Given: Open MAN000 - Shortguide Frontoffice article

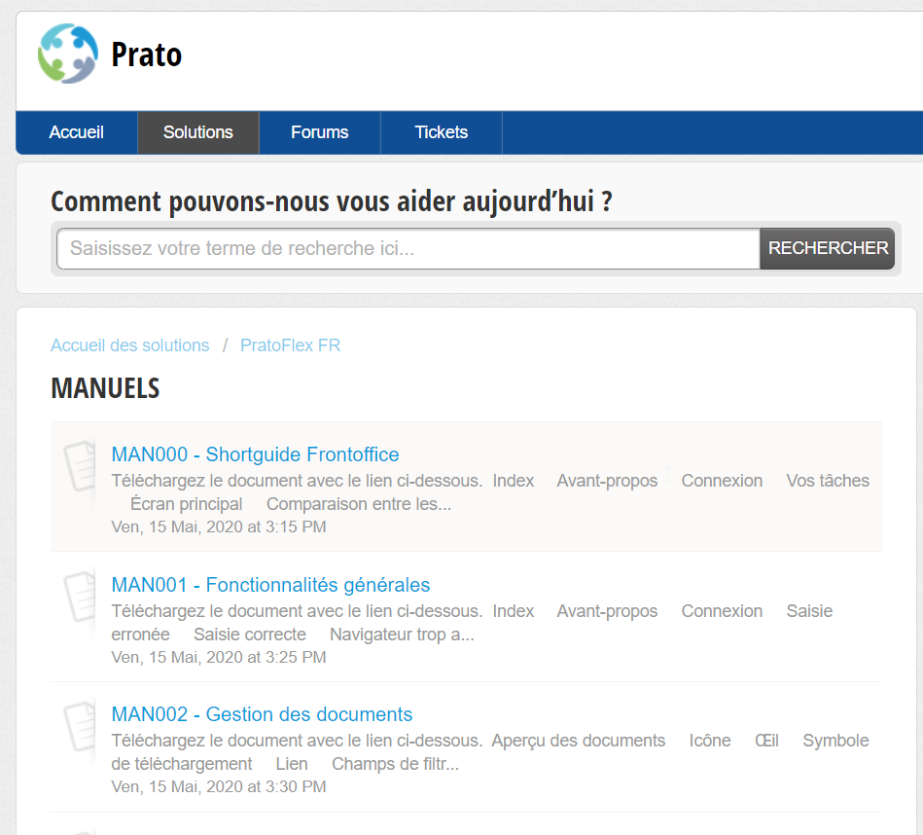Looking at the screenshot, I should (255, 454).
